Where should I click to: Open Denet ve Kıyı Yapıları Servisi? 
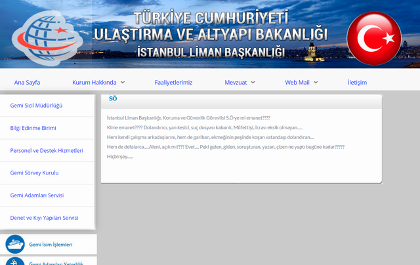coord(44,217)
